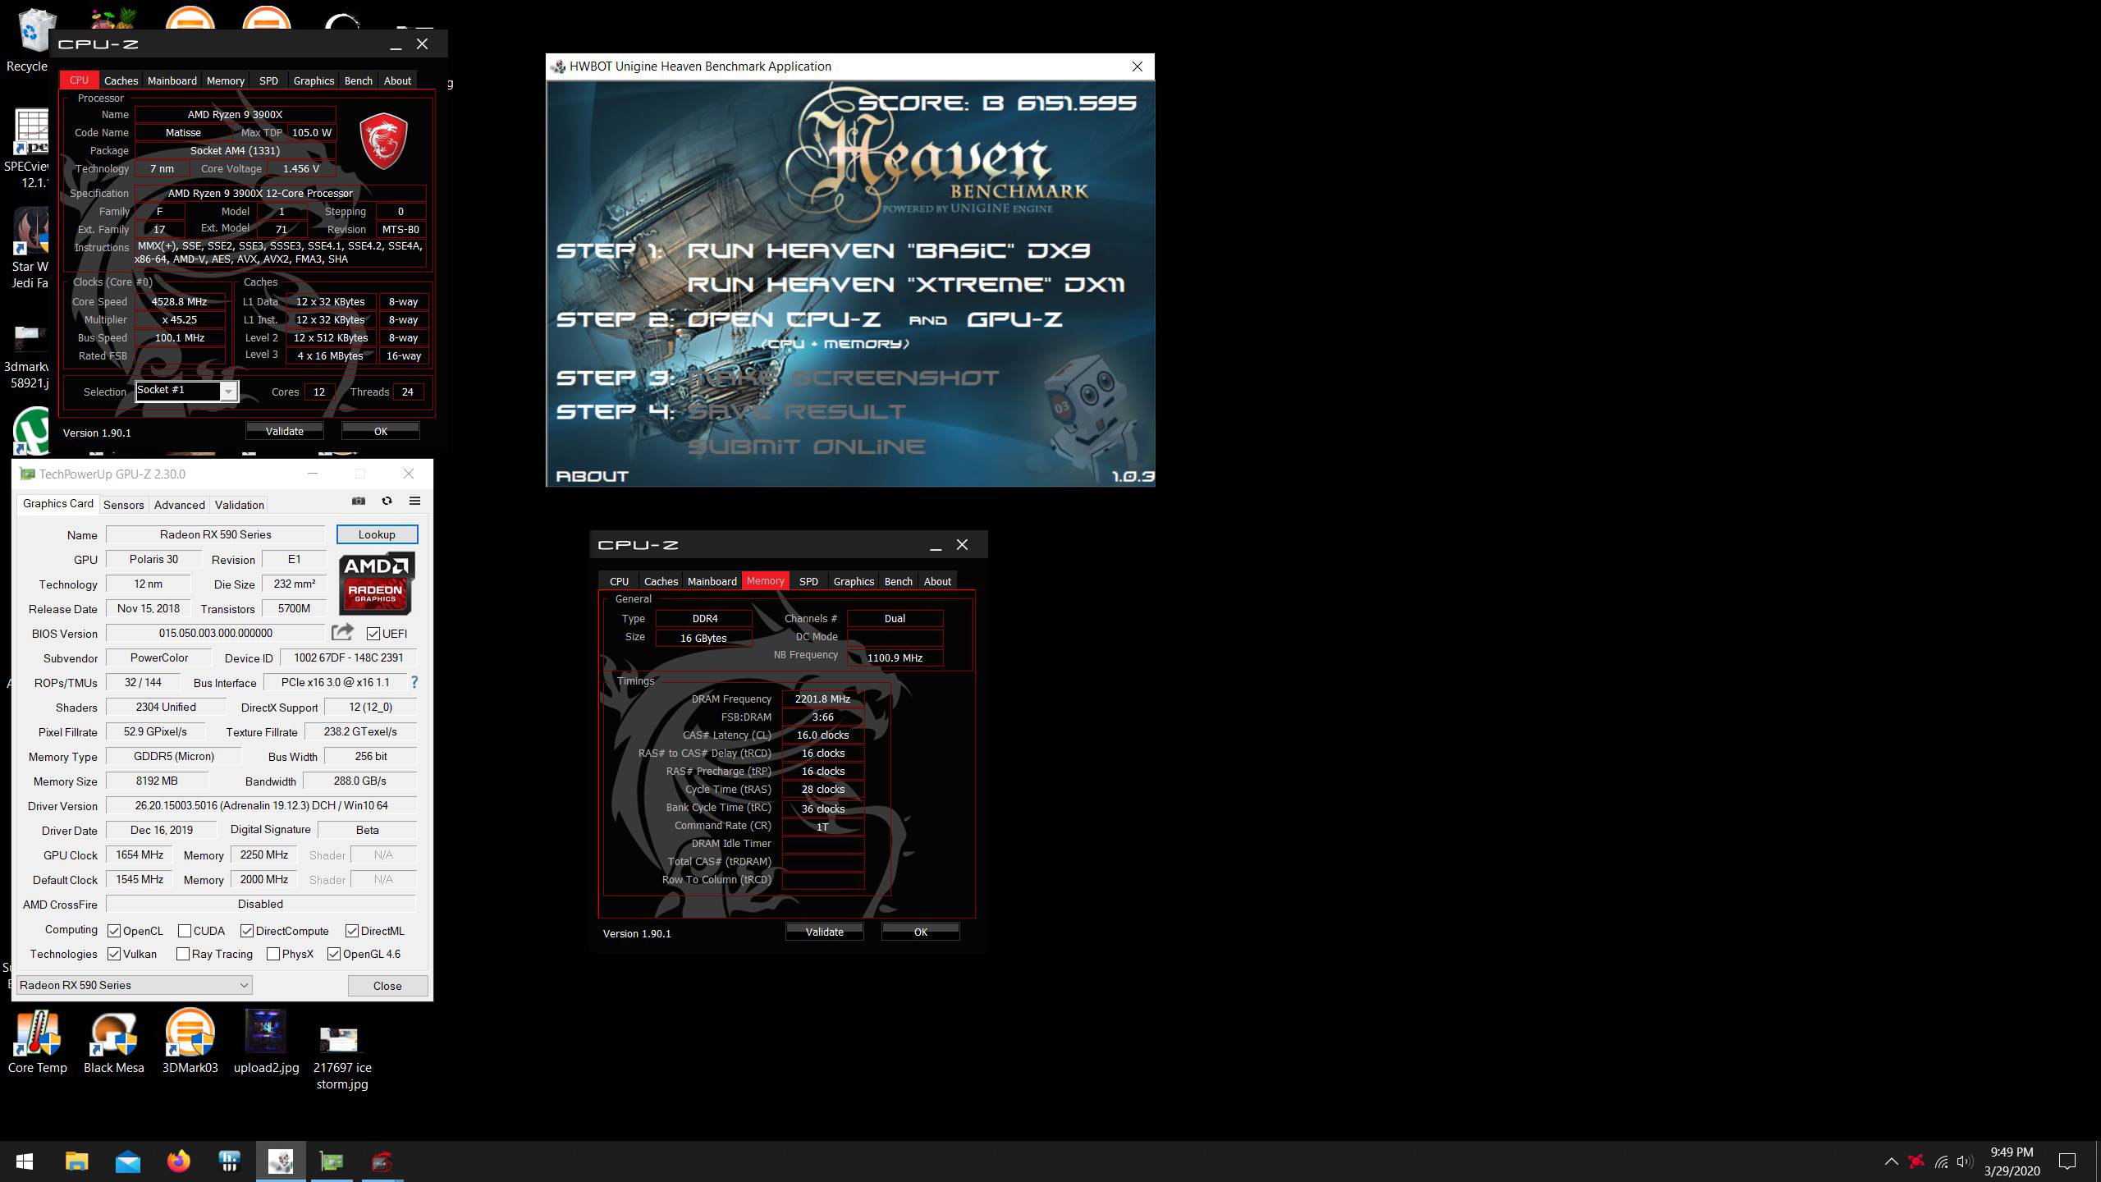This screenshot has width=2101, height=1182.
Task: Click Validate in the Memory CPU-Z window
Action: [x=825, y=932]
